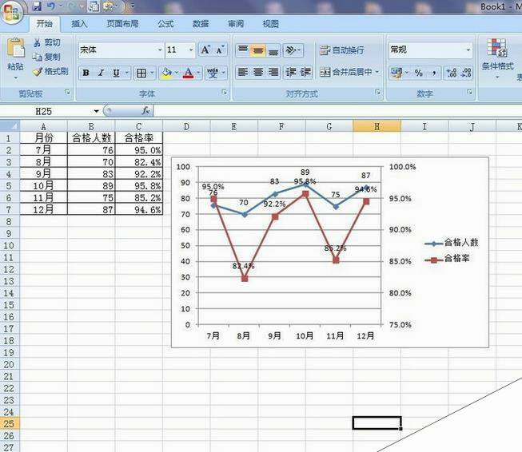
Task: Open number format dropdown 常规
Action: click(468, 50)
